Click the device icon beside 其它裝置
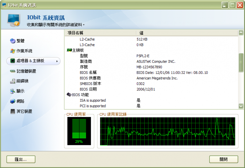 pyautogui.click(x=13, y=111)
